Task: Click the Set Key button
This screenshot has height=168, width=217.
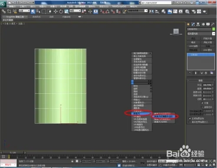Action: (x=151, y=165)
